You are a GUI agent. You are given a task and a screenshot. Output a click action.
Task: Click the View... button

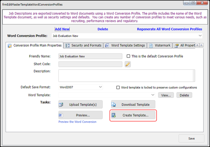tap(166, 95)
